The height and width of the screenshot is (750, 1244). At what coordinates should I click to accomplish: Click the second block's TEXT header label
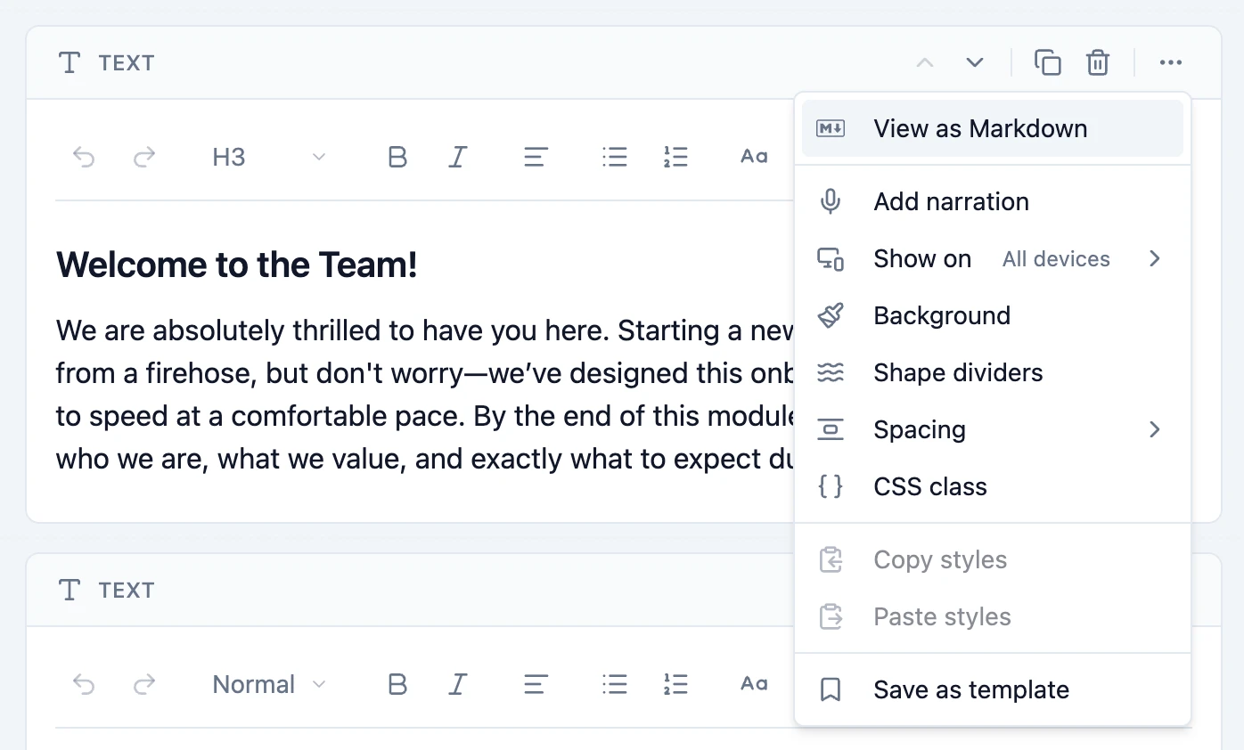[x=127, y=590]
